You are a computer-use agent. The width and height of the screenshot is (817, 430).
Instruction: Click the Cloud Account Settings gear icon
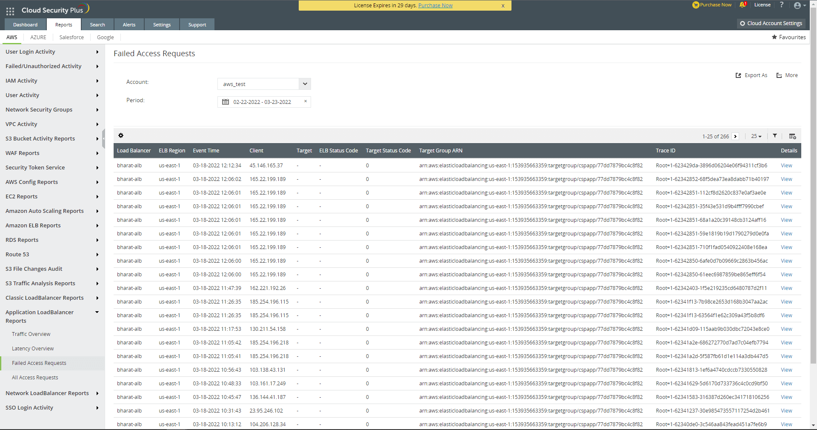point(743,23)
